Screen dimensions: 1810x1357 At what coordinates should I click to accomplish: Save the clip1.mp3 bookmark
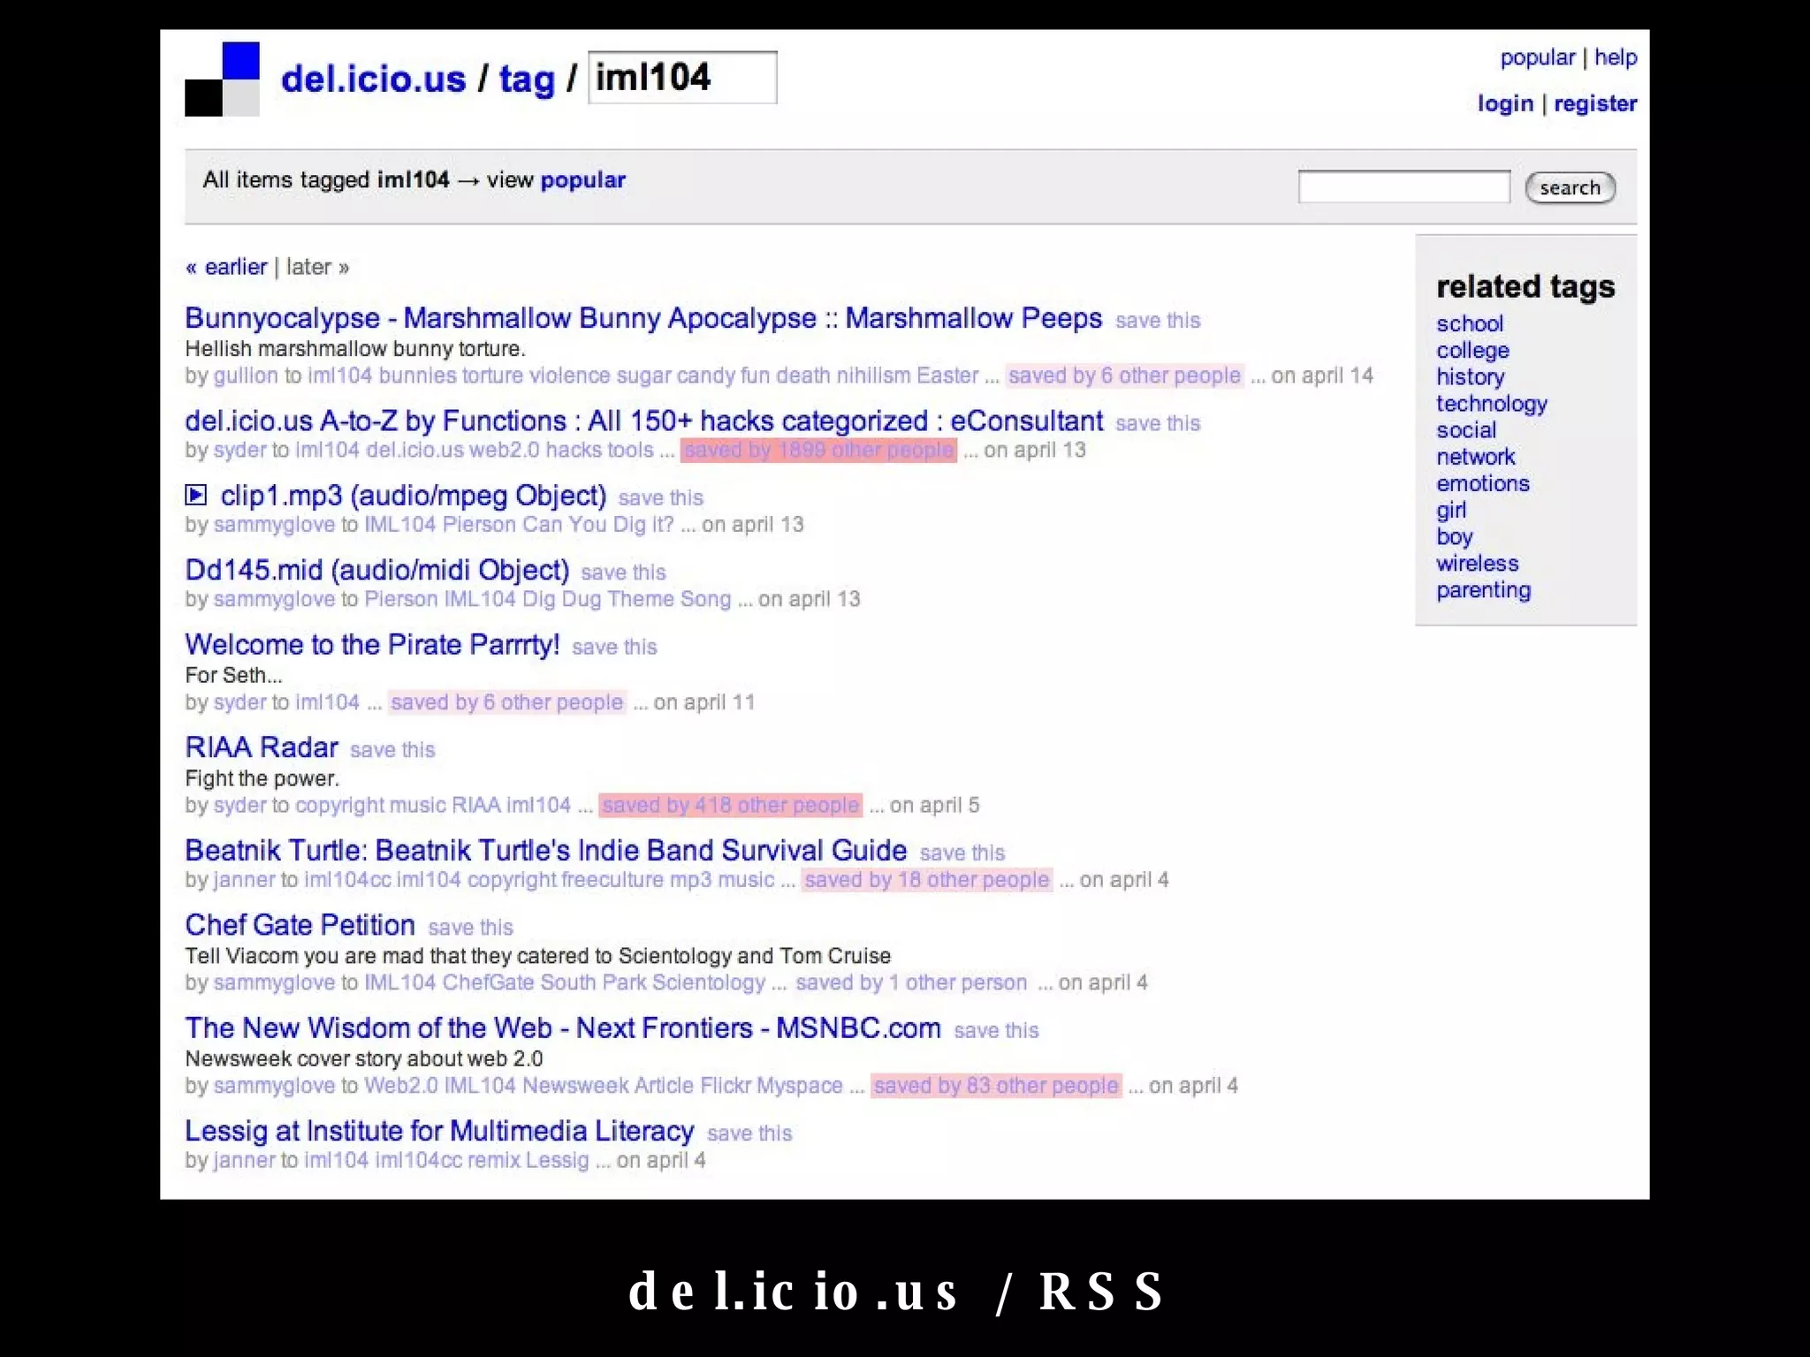pyautogui.click(x=661, y=498)
